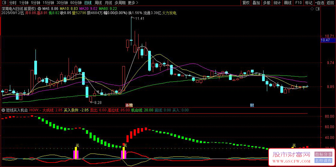
Task: Click the 机会线: 20.00 value
Action: tap(142, 110)
